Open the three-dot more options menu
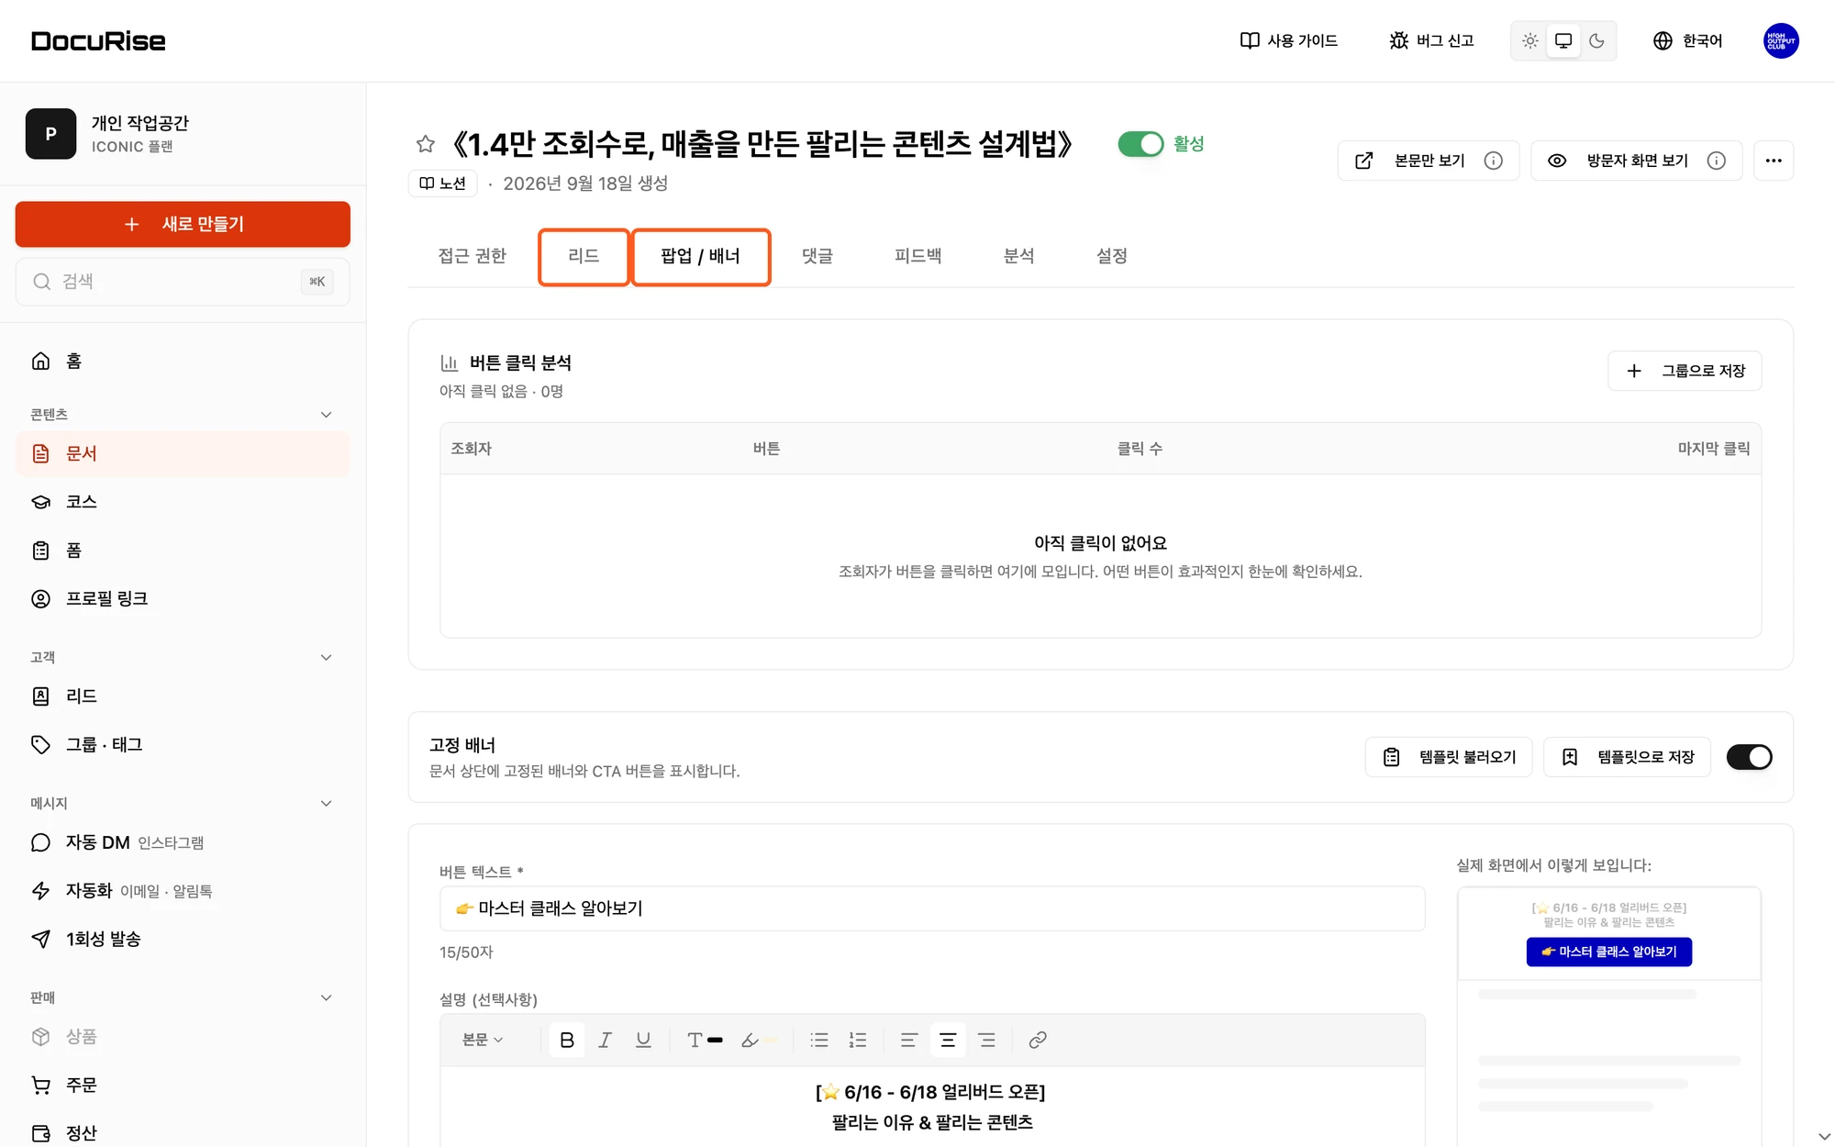This screenshot has width=1835, height=1147. click(1774, 161)
